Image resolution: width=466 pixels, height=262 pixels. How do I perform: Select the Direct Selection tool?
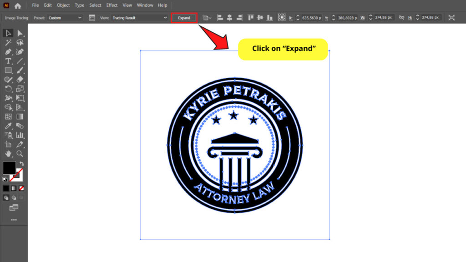point(20,33)
